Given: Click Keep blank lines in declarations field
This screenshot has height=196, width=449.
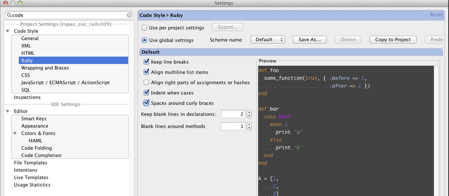Looking at the screenshot, I should coord(233,114).
